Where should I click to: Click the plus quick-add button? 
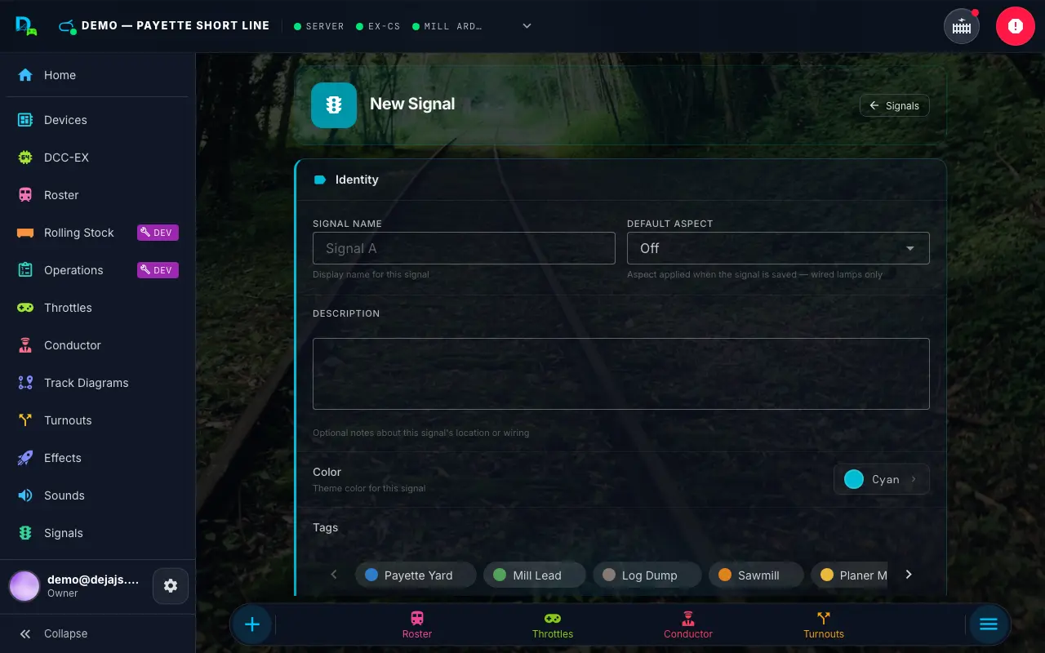pyautogui.click(x=252, y=624)
